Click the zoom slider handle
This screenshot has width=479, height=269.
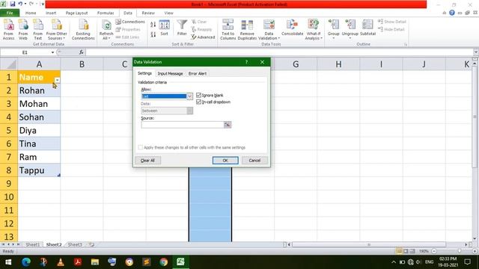click(459, 251)
